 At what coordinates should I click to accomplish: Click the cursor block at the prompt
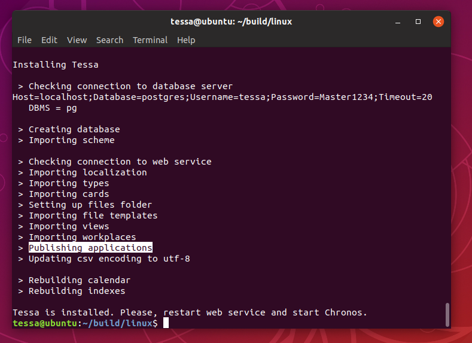(x=166, y=323)
